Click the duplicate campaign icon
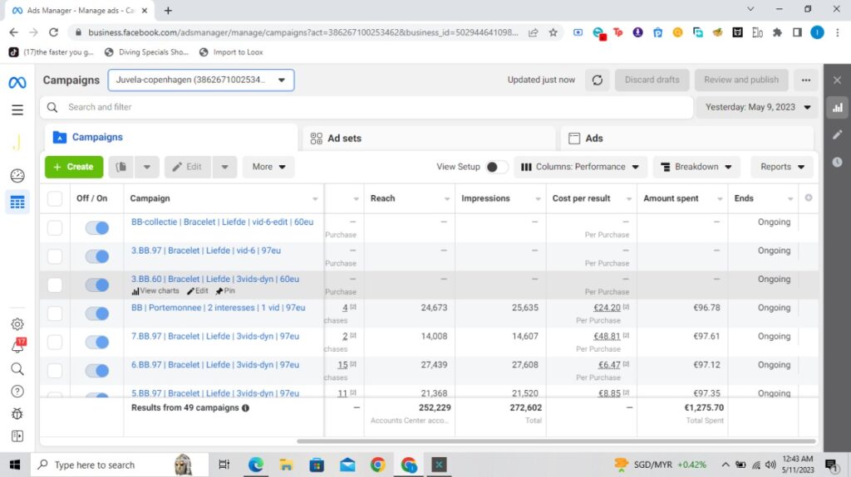The width and height of the screenshot is (851, 477). pyautogui.click(x=121, y=167)
